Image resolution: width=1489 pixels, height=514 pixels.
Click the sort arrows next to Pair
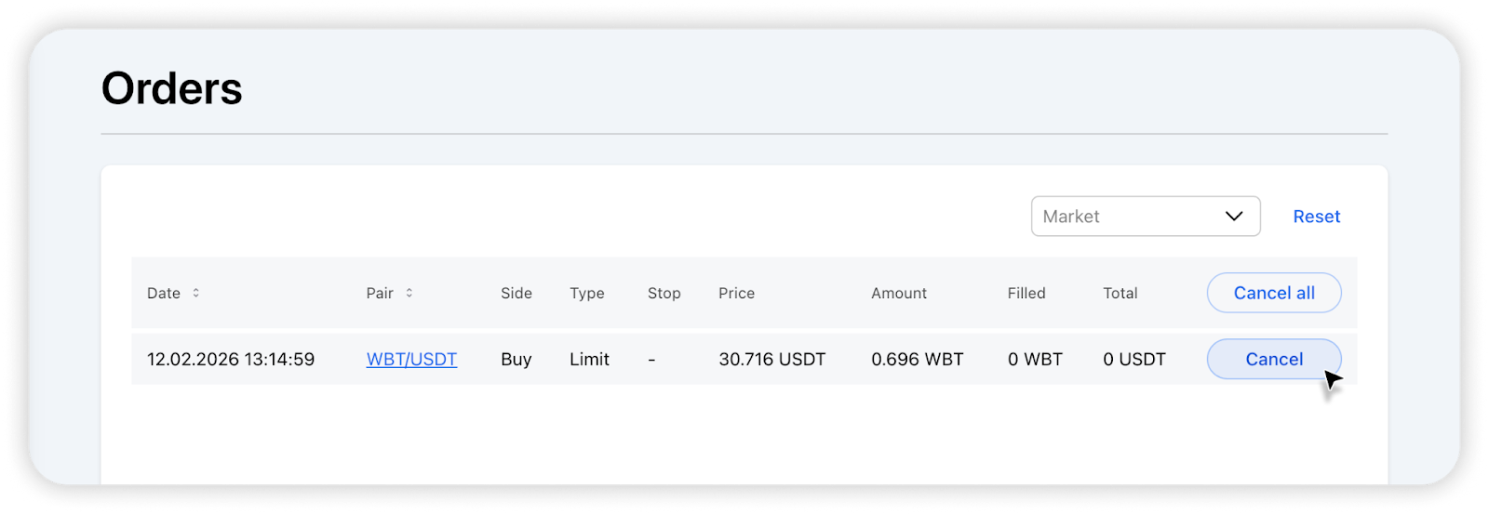point(409,293)
